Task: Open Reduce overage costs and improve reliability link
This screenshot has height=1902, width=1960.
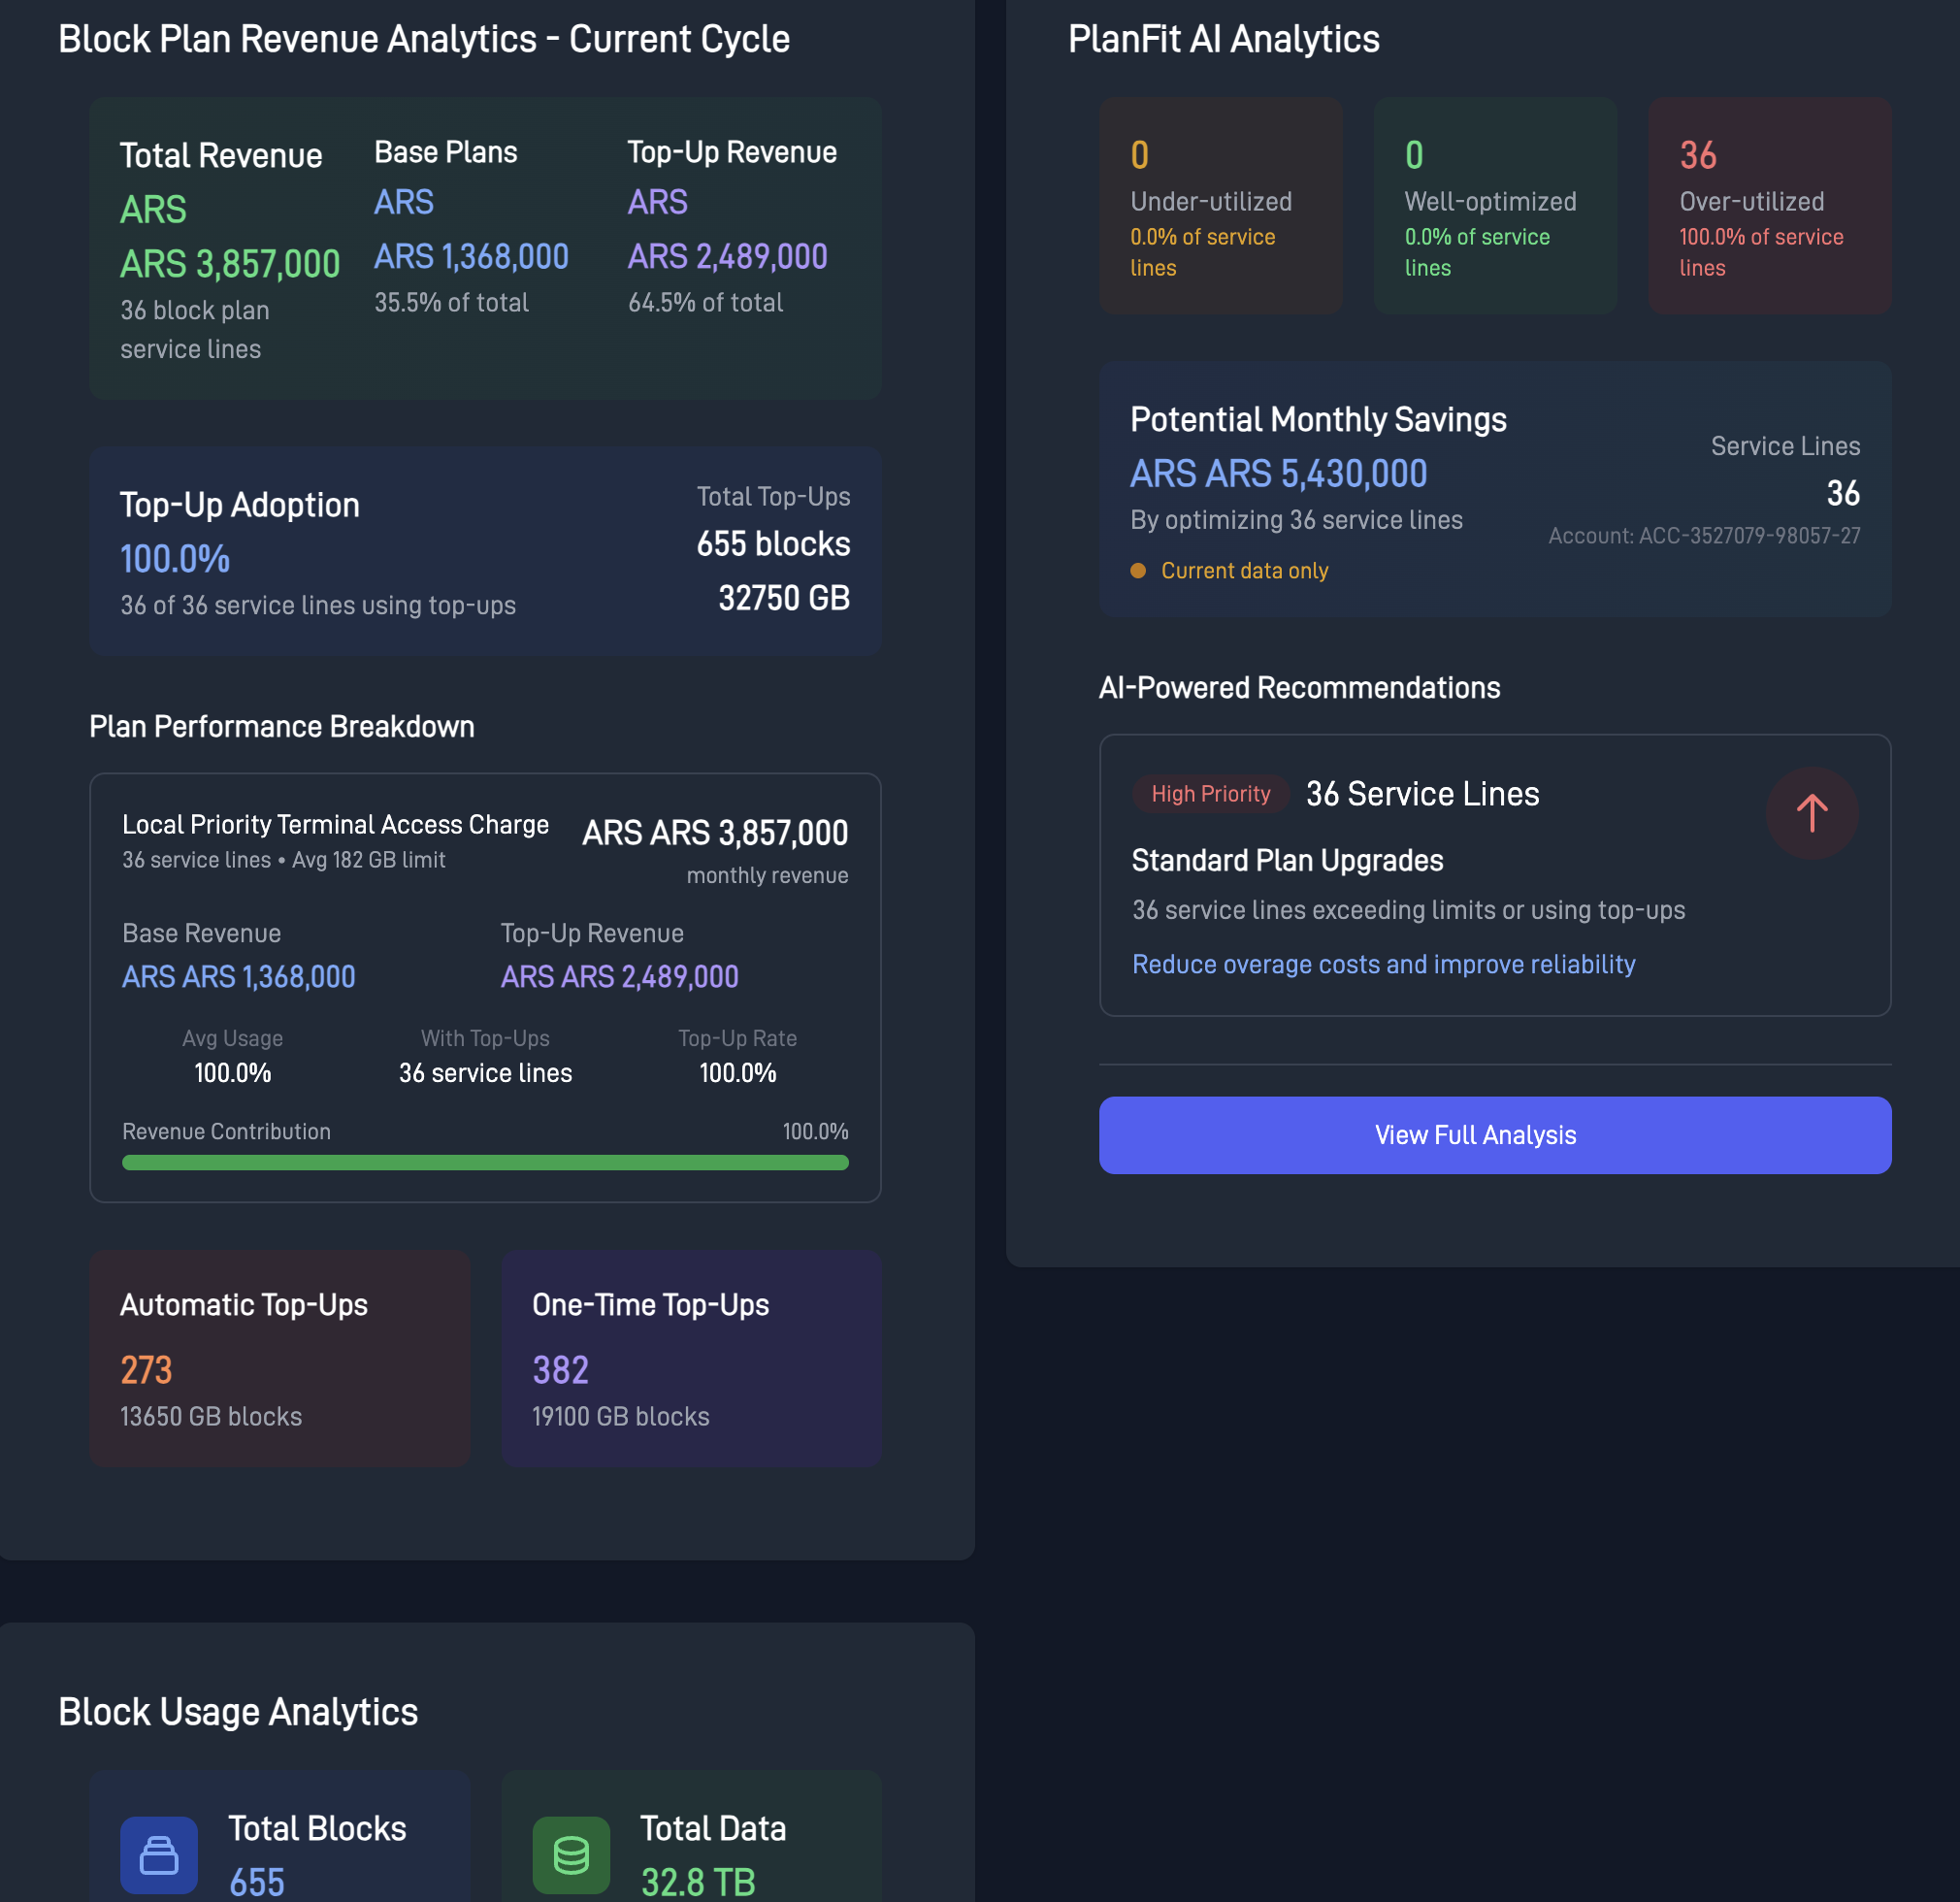Action: coord(1383,964)
